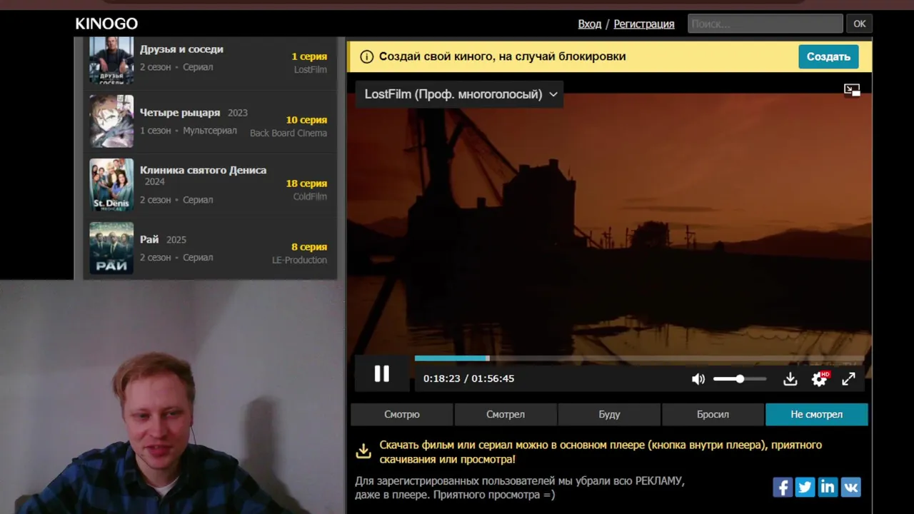Click the 8 серия label
The image size is (914, 514).
coord(309,247)
